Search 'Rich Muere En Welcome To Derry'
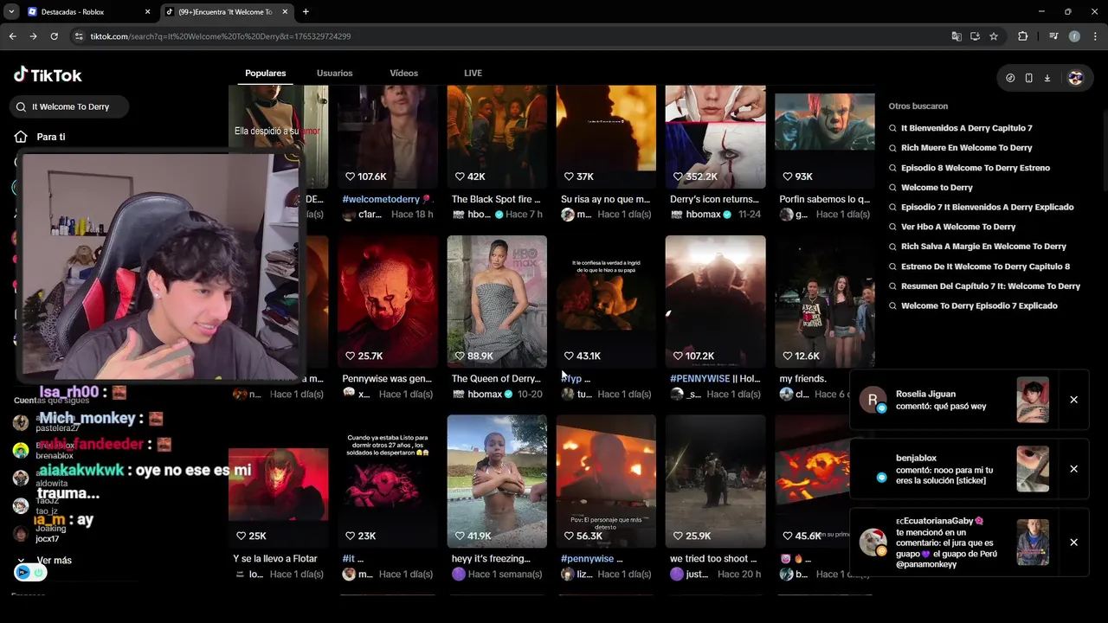The height and width of the screenshot is (623, 1108). [966, 148]
